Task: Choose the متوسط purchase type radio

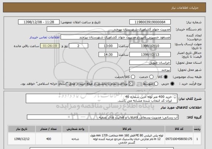Action: [x=156, y=84]
